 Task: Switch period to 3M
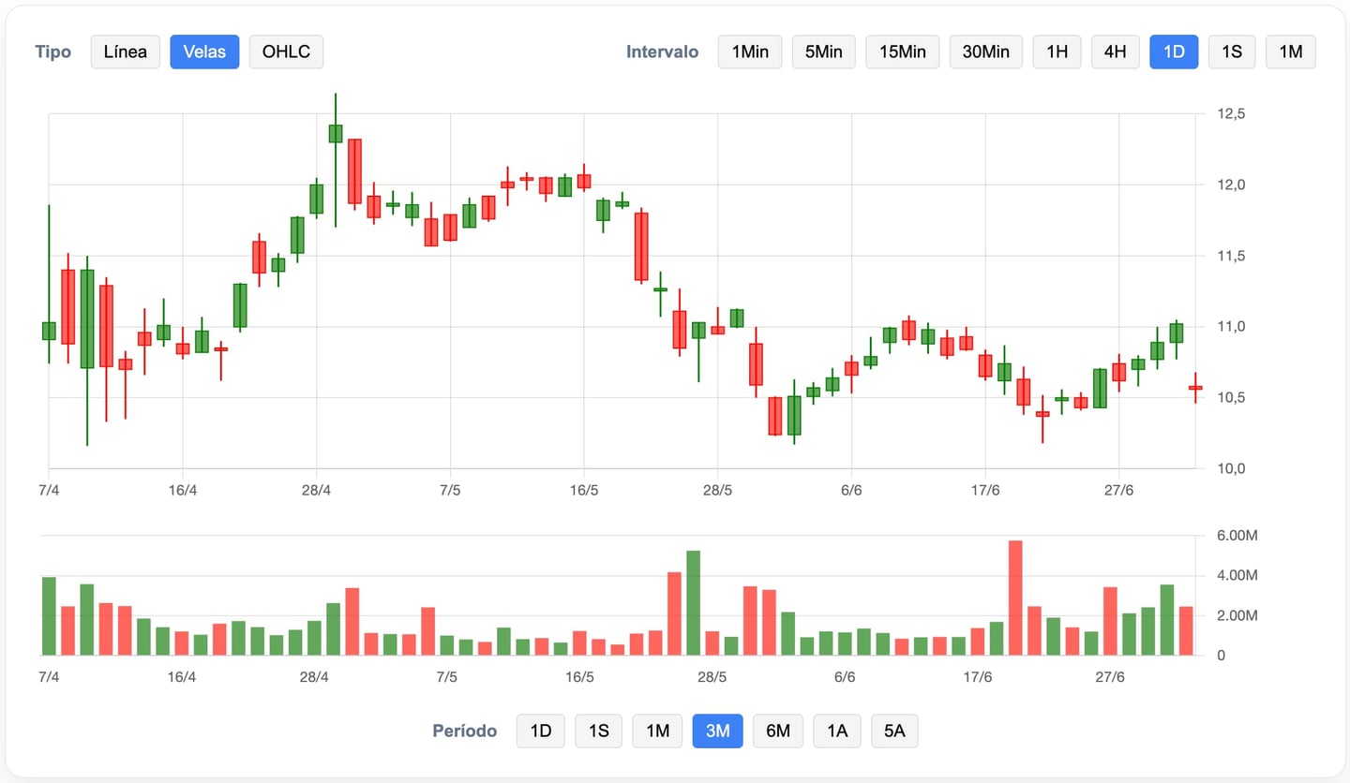tap(717, 731)
